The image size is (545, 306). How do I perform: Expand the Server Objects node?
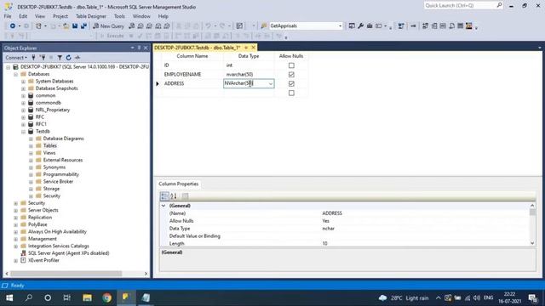click(x=15, y=210)
